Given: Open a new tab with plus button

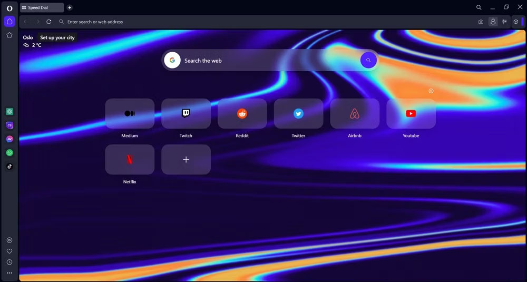Looking at the screenshot, I should [70, 7].
